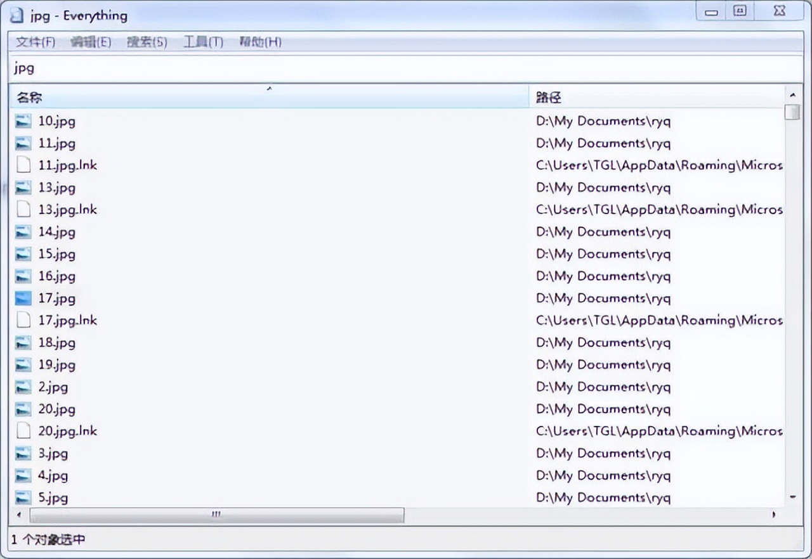812x559 pixels.
Task: Click the path of 13.jpg.lnk
Action: [x=660, y=210]
